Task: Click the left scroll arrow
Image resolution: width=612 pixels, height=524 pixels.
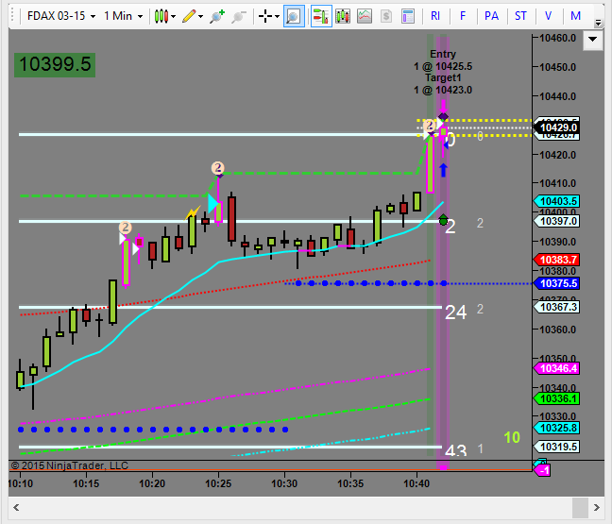Action: point(16,507)
